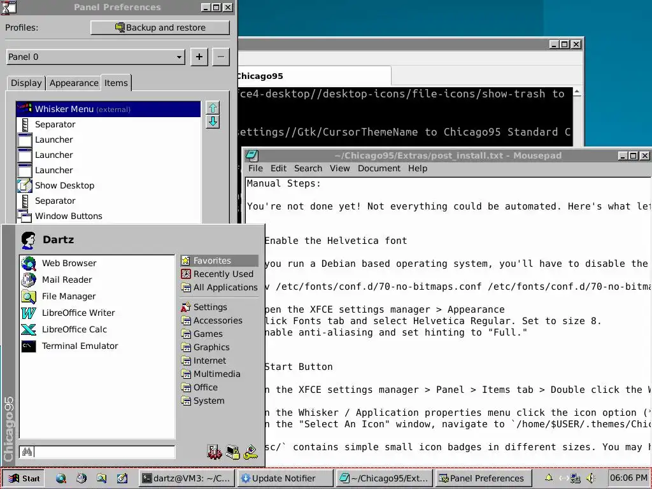The image size is (652, 489).
Task: Open Search menu in Mousepad
Action: click(308, 168)
